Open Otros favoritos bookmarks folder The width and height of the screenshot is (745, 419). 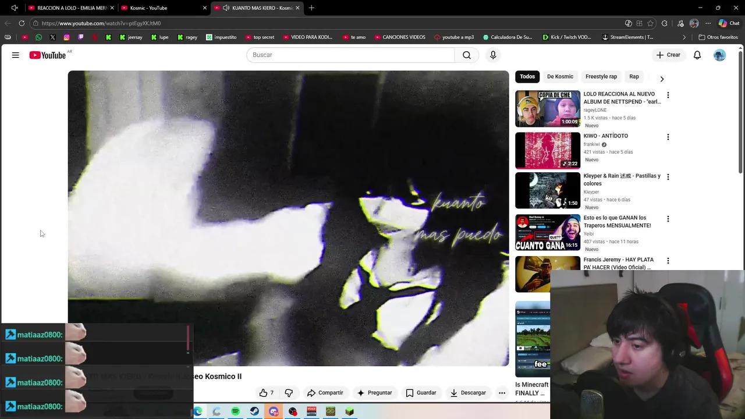coord(718,37)
